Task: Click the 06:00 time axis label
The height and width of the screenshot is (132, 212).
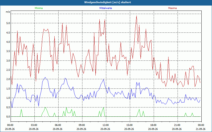Action: [58, 125]
